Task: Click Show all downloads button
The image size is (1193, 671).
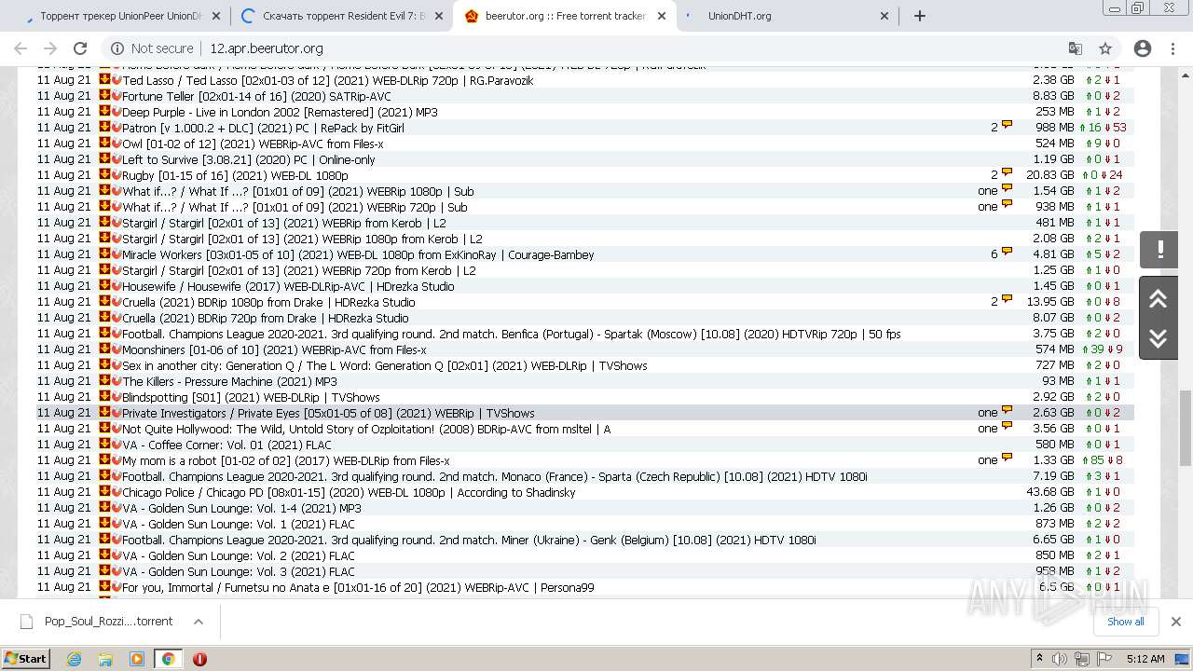Action: [1125, 622]
